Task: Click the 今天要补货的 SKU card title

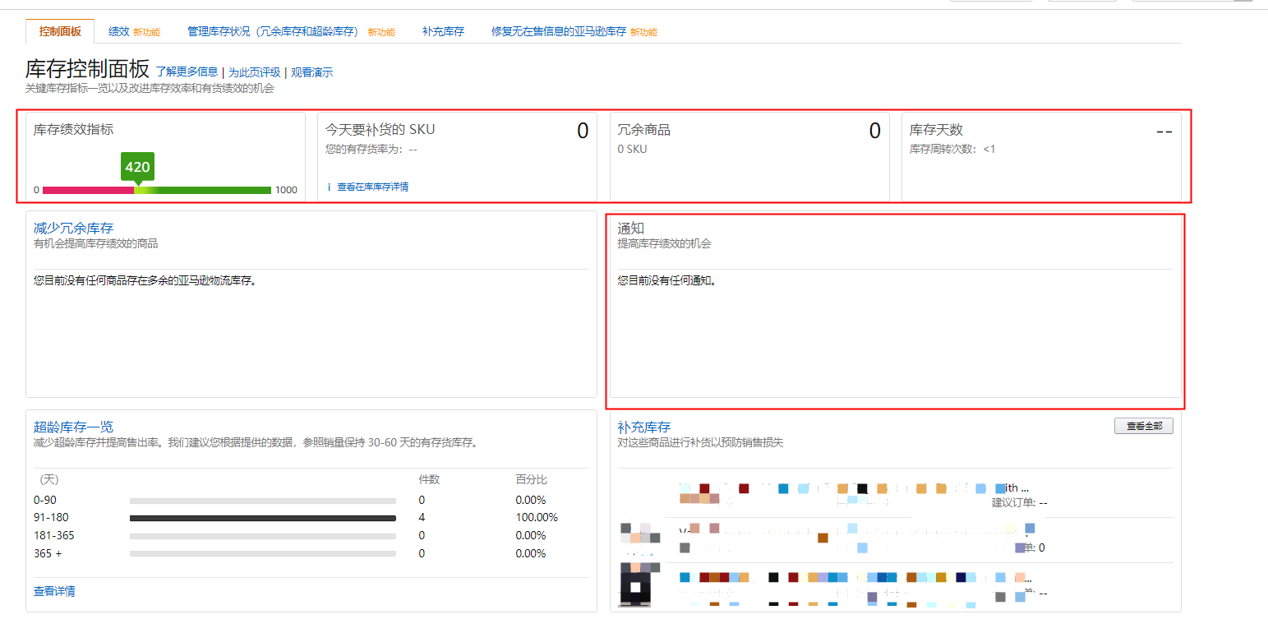Action: [380, 130]
